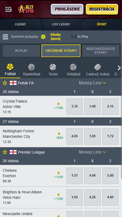This screenshot has height=217, width=122.
Task: Select the Tenis sport icon
Action: tap(53, 67)
